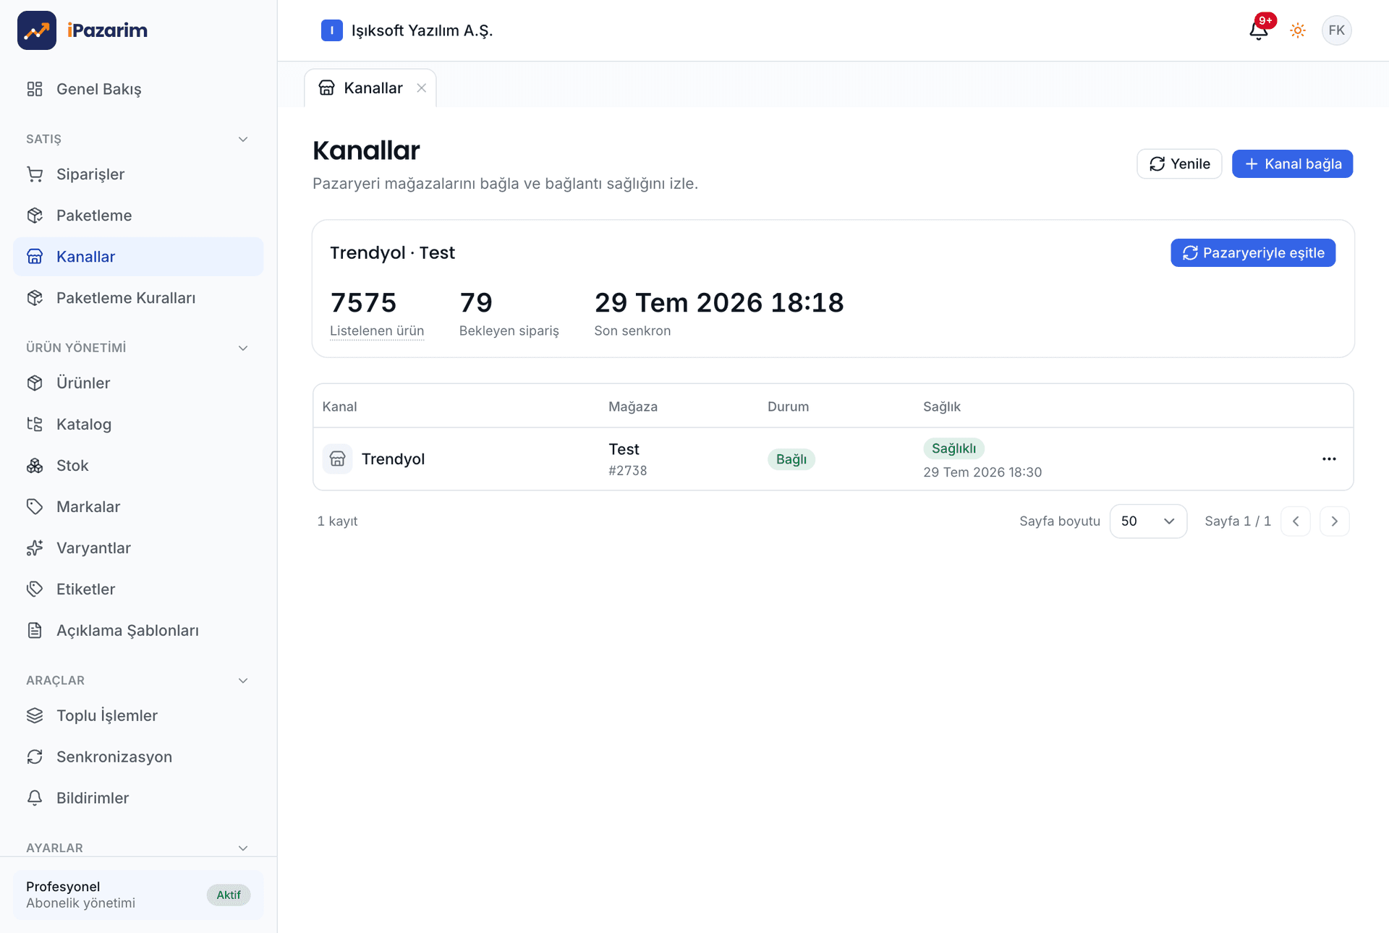Close the Kanallar tab
Viewport: 1389px width, 933px height.
tap(421, 88)
